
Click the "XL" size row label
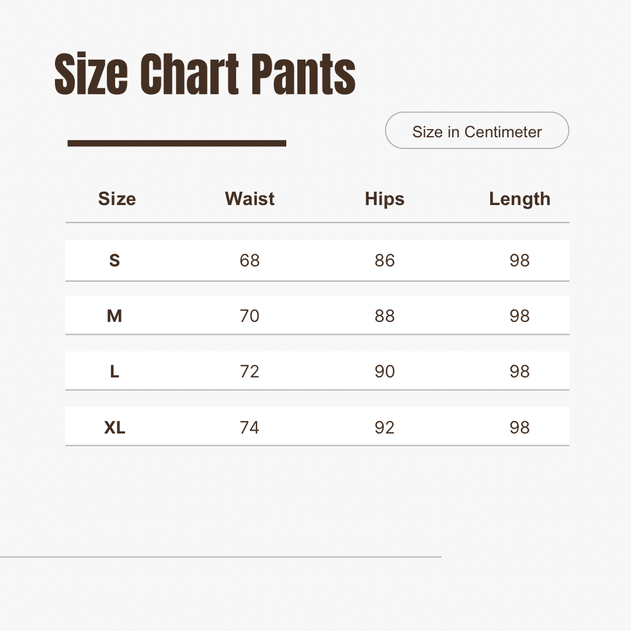[x=115, y=428]
